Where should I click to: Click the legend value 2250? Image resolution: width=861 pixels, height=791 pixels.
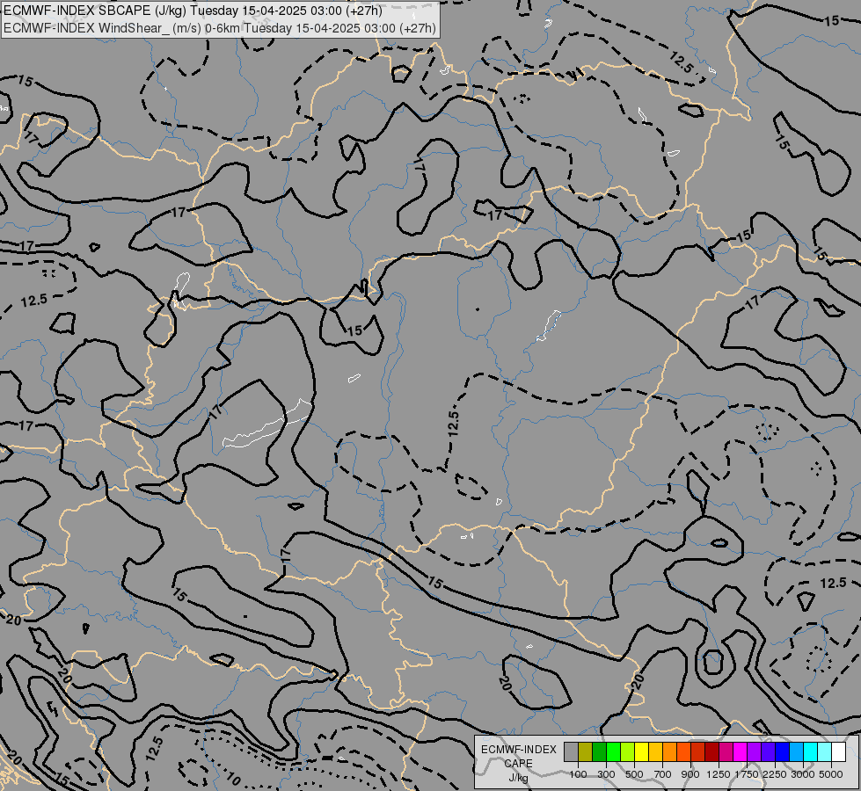(x=775, y=774)
